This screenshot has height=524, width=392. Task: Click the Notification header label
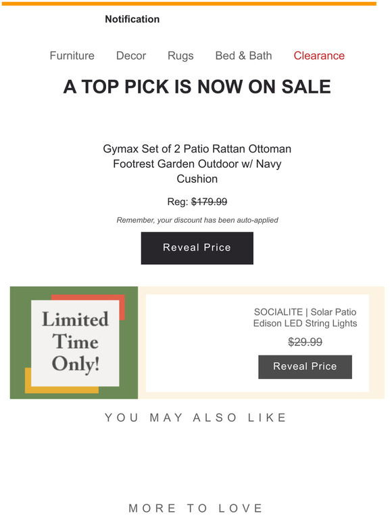click(132, 19)
